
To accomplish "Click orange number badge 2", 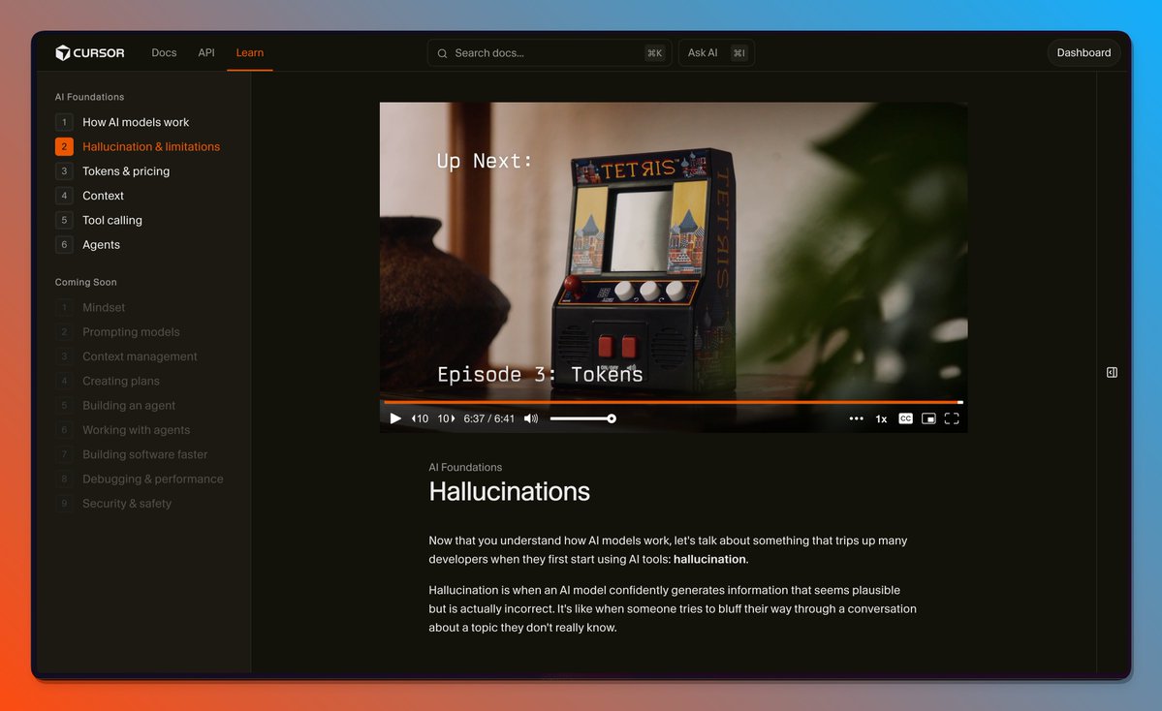I will [64, 146].
